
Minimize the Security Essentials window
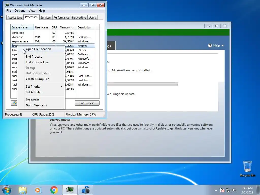click(x=208, y=26)
